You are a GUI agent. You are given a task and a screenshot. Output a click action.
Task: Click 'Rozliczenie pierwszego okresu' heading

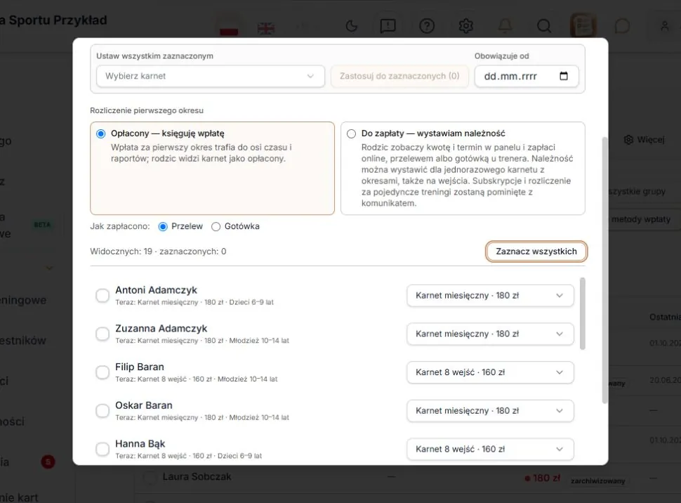pos(147,110)
